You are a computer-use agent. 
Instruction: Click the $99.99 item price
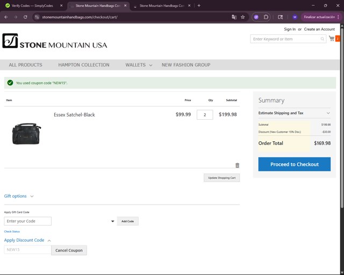pyautogui.click(x=183, y=114)
